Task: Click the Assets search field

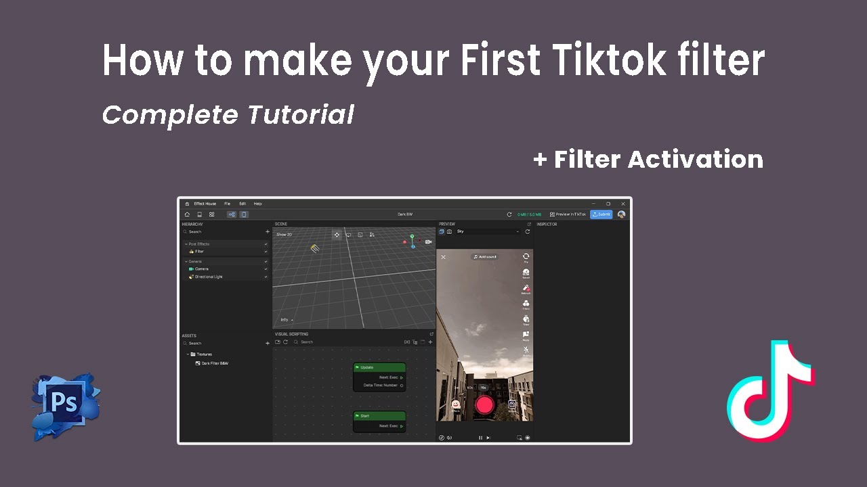Action: (222, 343)
